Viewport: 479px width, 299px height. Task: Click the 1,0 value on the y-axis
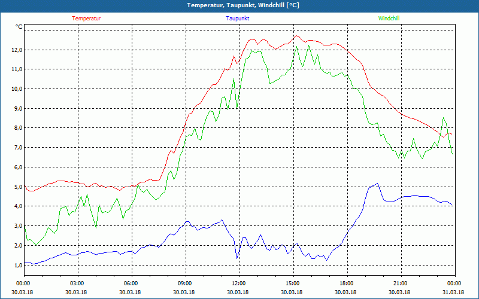click(x=16, y=265)
